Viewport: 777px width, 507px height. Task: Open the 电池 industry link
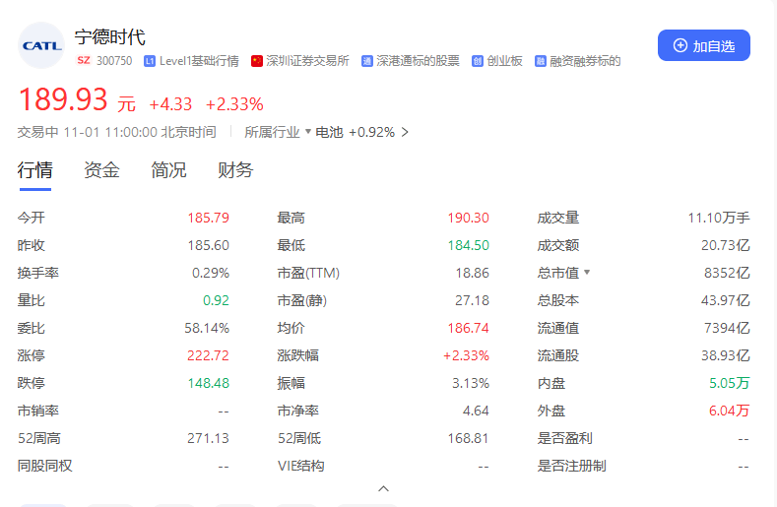[329, 132]
